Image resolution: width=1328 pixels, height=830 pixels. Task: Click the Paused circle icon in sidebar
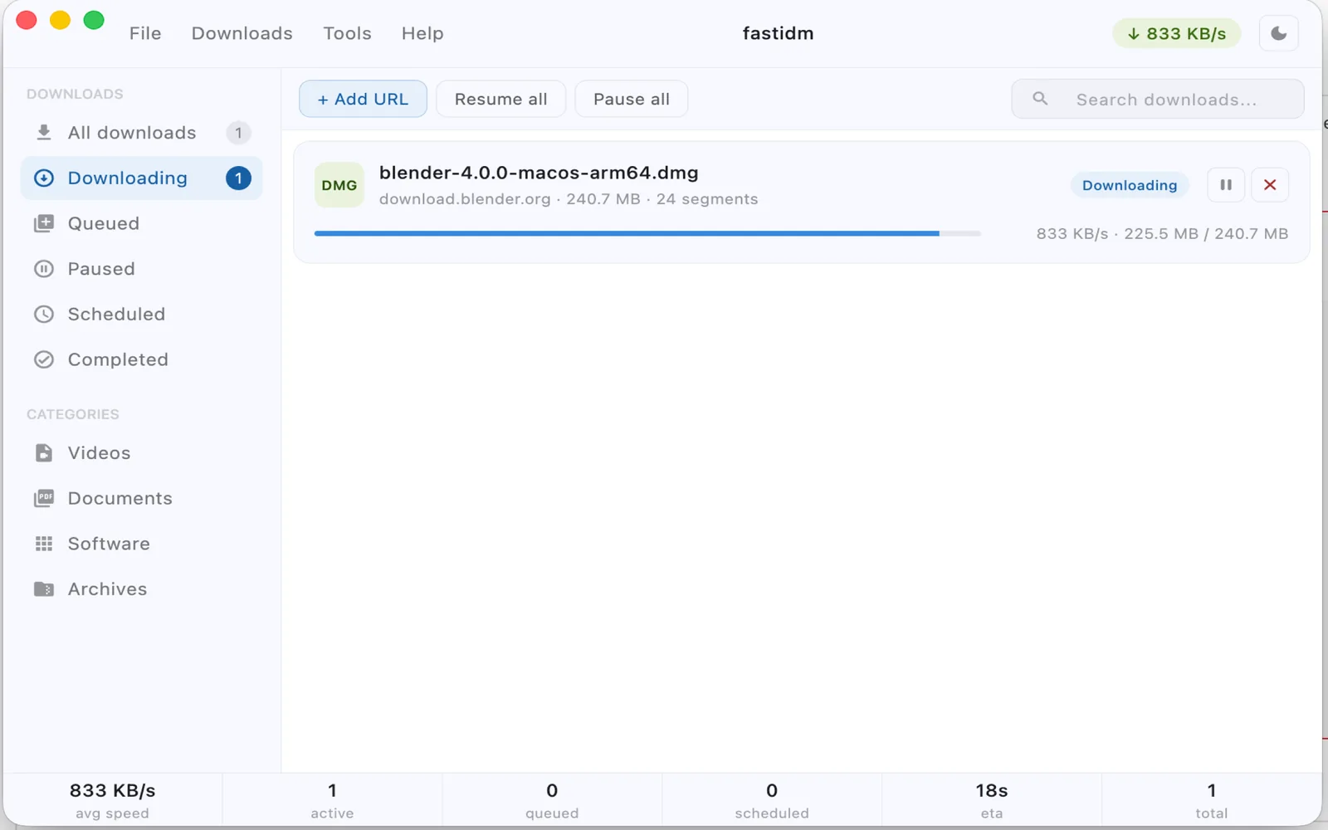pyautogui.click(x=44, y=269)
